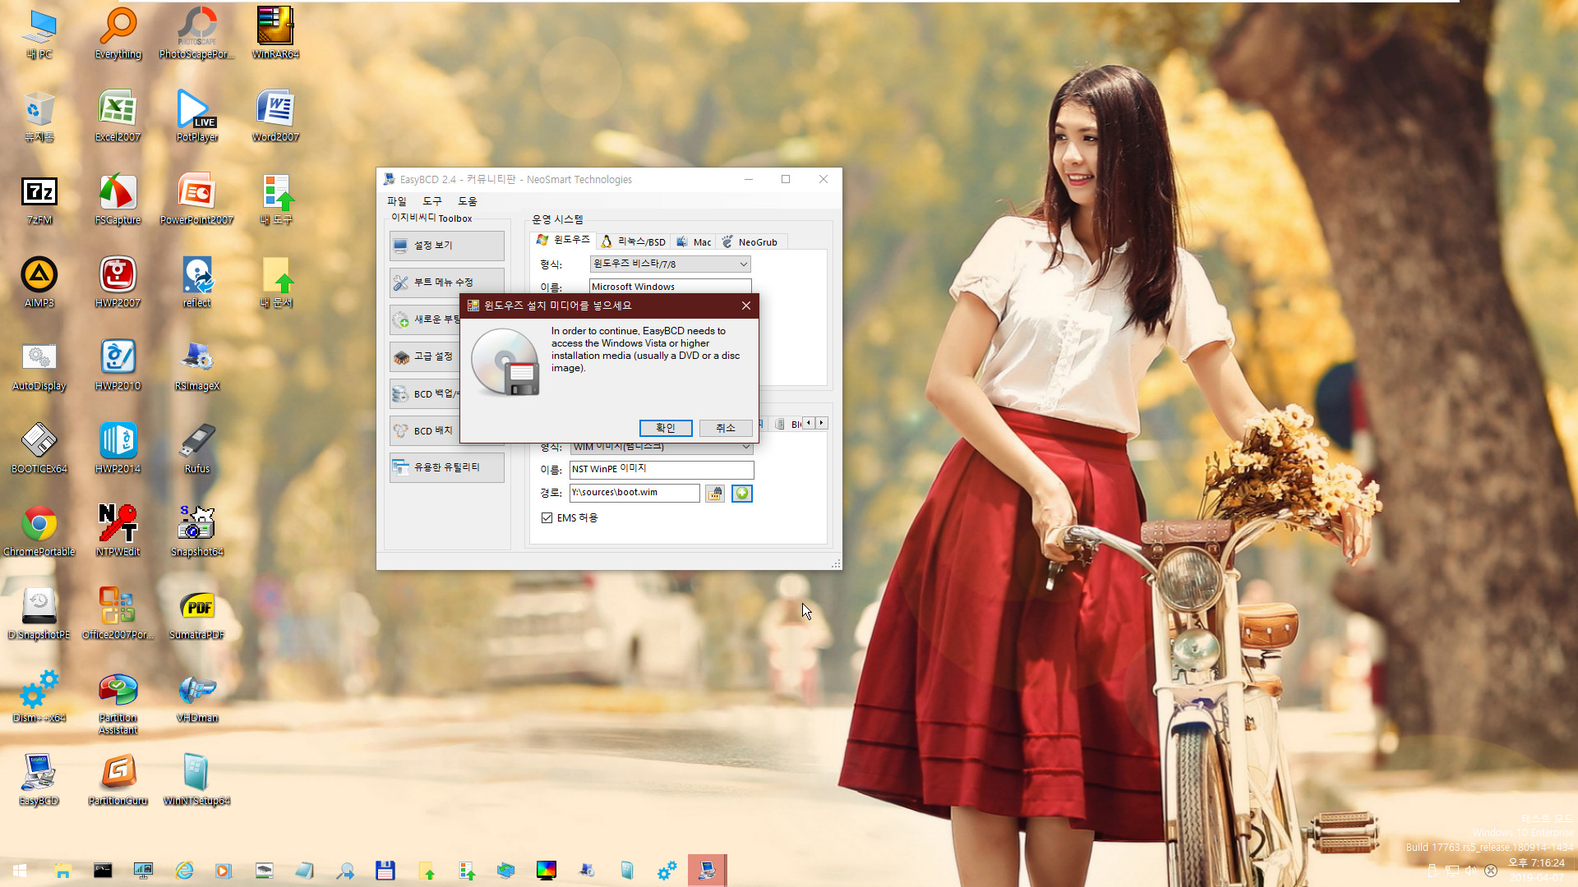Viewport: 1578px width, 887px height.
Task: Open the EasyBCD desktop icon
Action: (x=39, y=780)
